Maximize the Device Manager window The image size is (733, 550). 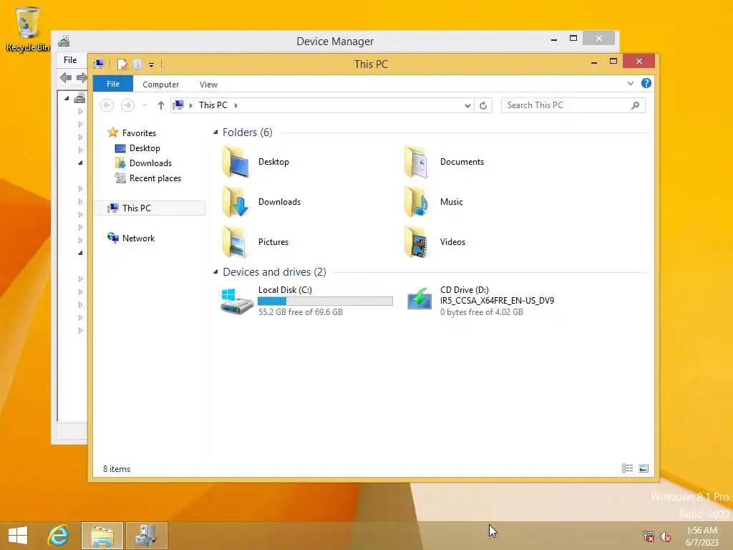(573, 39)
